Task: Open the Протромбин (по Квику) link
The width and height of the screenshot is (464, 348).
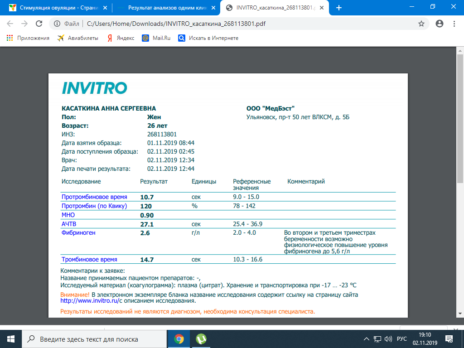Action: (94, 206)
